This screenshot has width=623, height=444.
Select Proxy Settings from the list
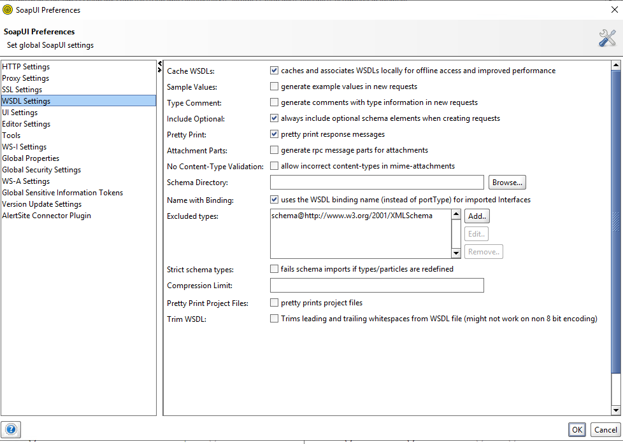(25, 78)
